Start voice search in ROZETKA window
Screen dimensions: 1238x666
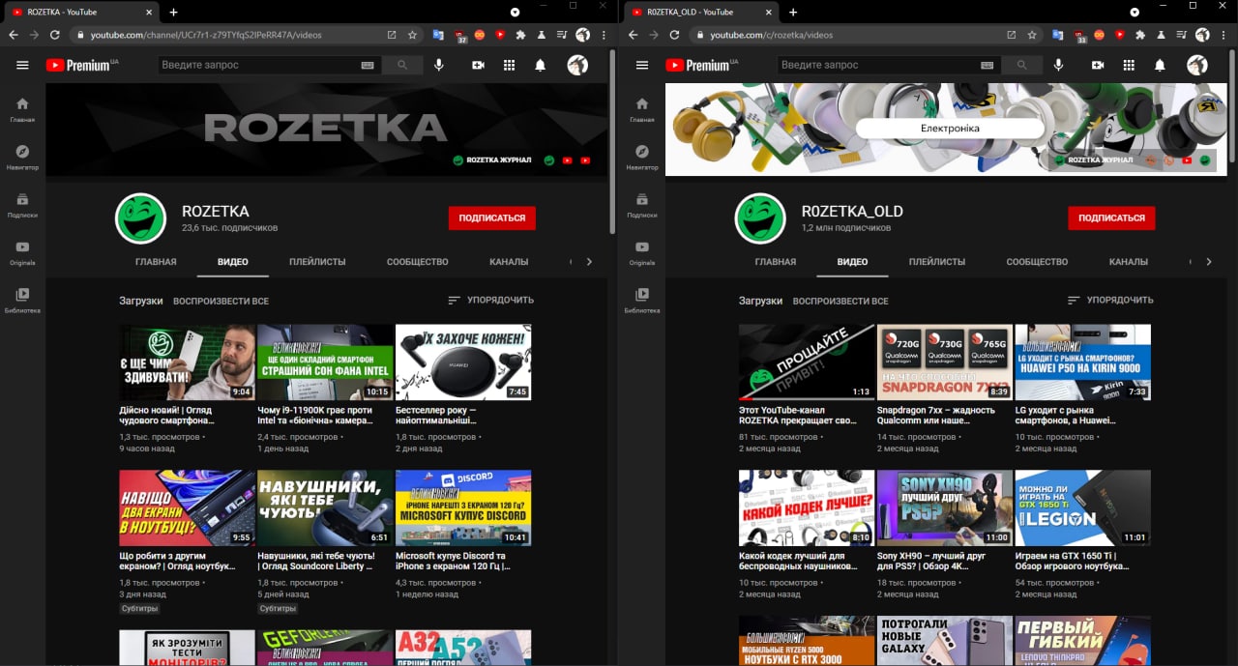click(x=439, y=65)
